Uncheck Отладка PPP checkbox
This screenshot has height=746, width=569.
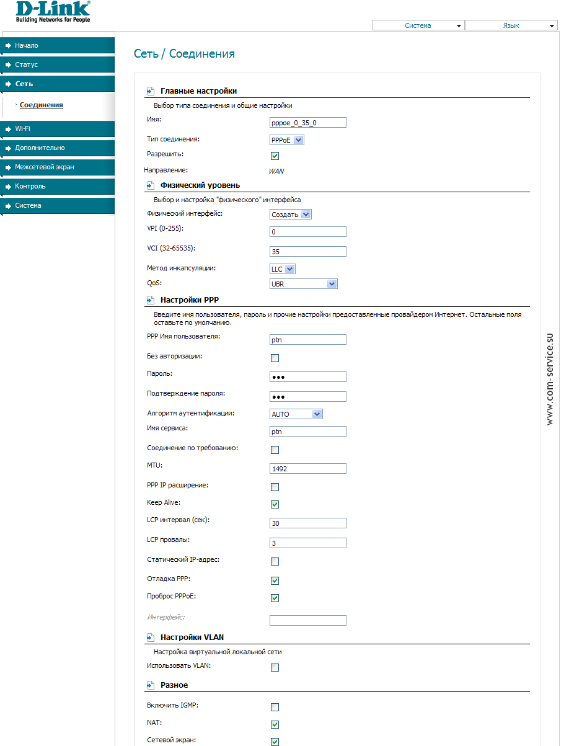tap(275, 580)
